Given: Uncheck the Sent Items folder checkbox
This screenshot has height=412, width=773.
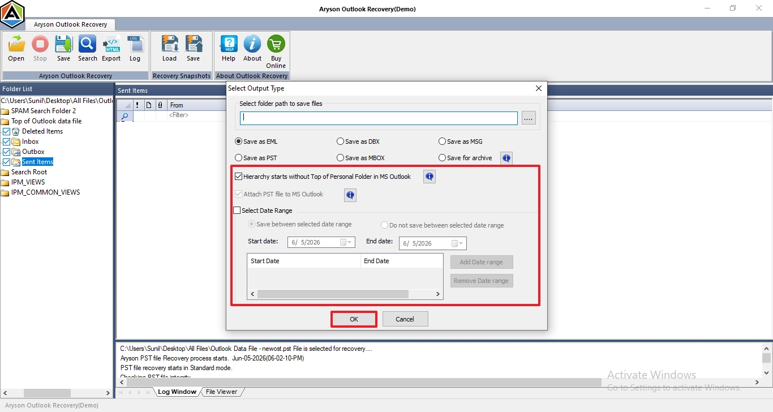Looking at the screenshot, I should [7, 162].
